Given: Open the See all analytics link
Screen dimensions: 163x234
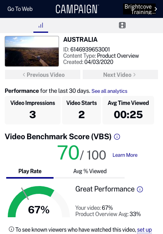Looking at the screenshot, I should 109,91.
